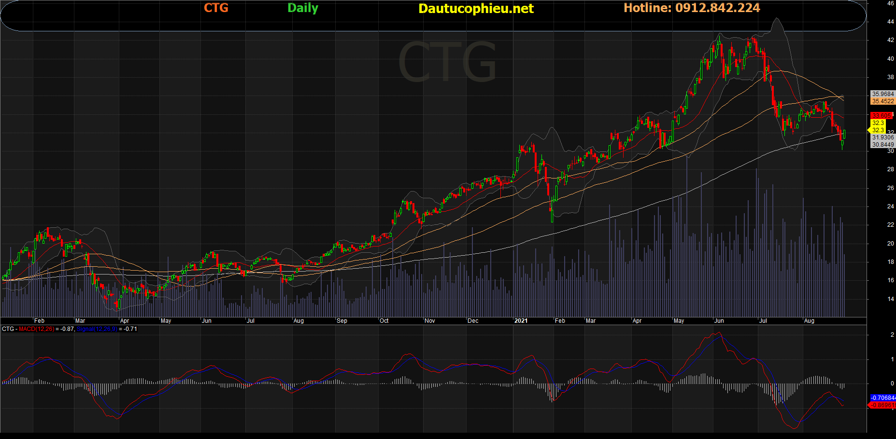Select the orange 35.4522 price tag
896x439 pixels.
pos(882,101)
